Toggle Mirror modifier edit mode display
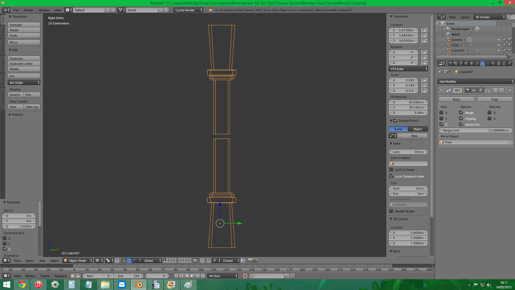 481,90
